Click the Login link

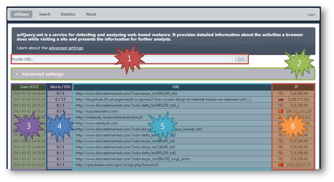pyautogui.click(x=311, y=15)
